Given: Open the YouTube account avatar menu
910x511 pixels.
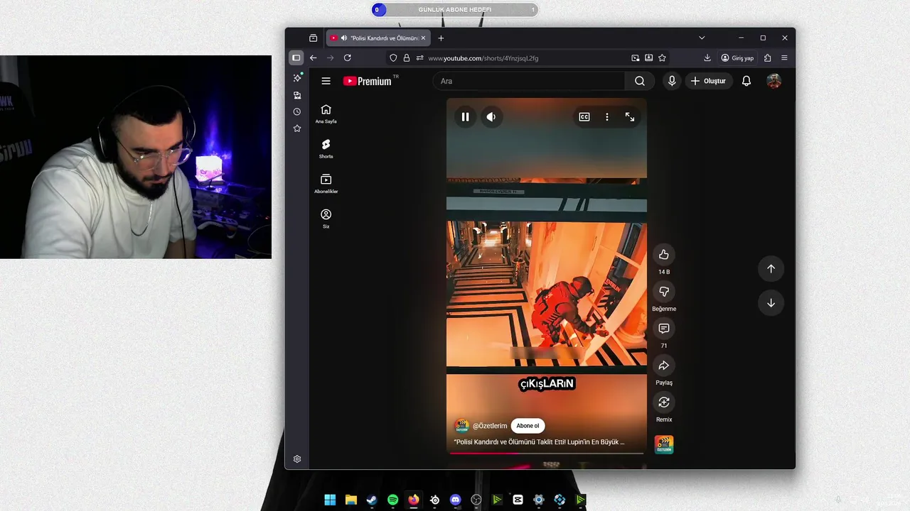Looking at the screenshot, I should click(x=774, y=81).
